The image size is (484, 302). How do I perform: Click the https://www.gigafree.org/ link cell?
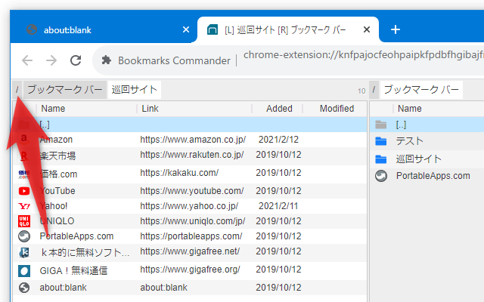190,270
